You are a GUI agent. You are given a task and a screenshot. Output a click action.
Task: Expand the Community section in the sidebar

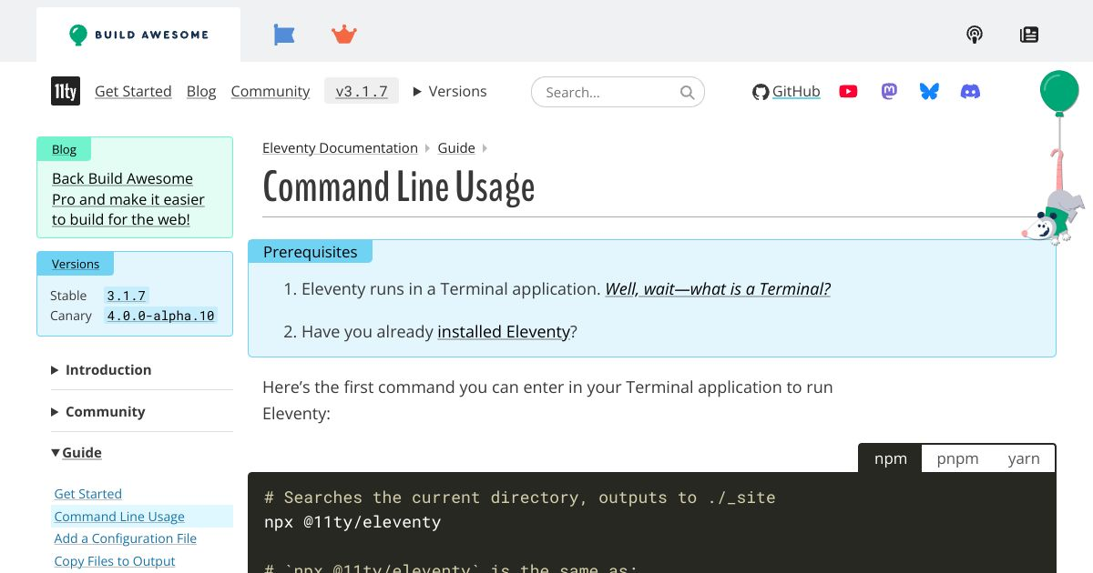[x=98, y=411]
